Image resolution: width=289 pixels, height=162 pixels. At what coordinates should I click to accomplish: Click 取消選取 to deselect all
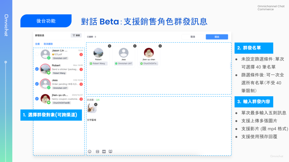point(48,44)
